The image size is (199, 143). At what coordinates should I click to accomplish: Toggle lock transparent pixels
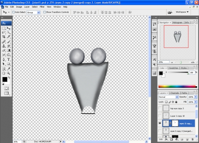coord(166,102)
